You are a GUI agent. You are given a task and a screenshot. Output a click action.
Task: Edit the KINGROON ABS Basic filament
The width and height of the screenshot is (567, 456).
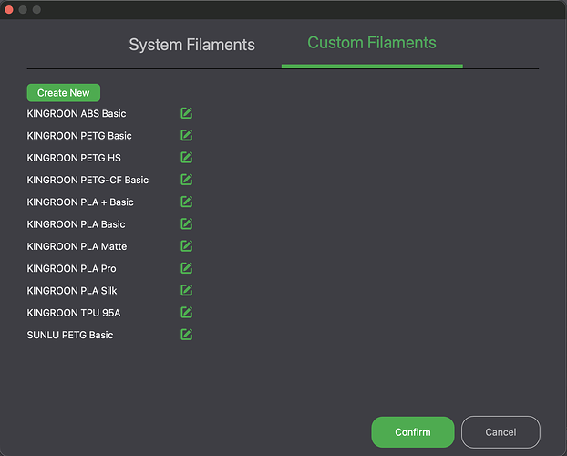(x=187, y=113)
